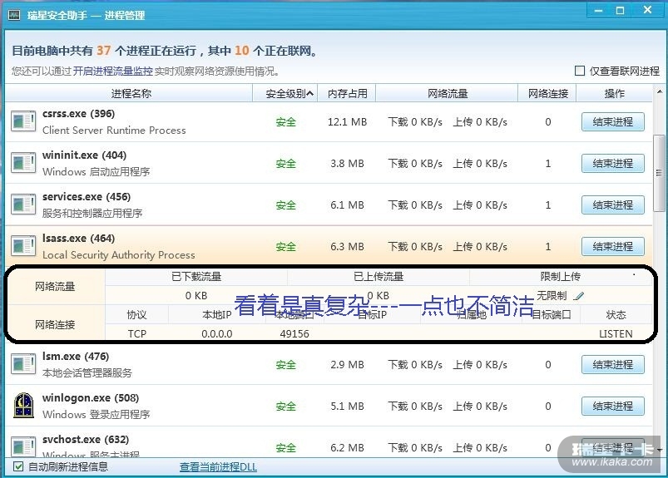Click the TCP protocol cell
The height and width of the screenshot is (478, 668).
click(x=136, y=334)
